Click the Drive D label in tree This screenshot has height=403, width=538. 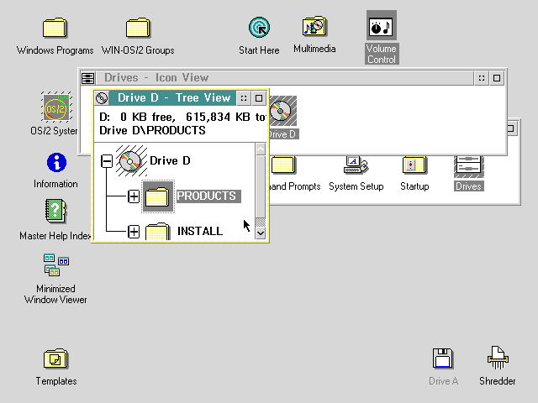pos(170,160)
